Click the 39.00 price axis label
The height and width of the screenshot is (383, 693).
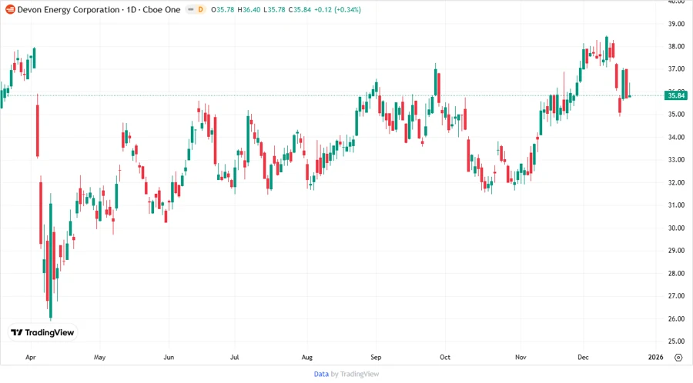coord(676,24)
